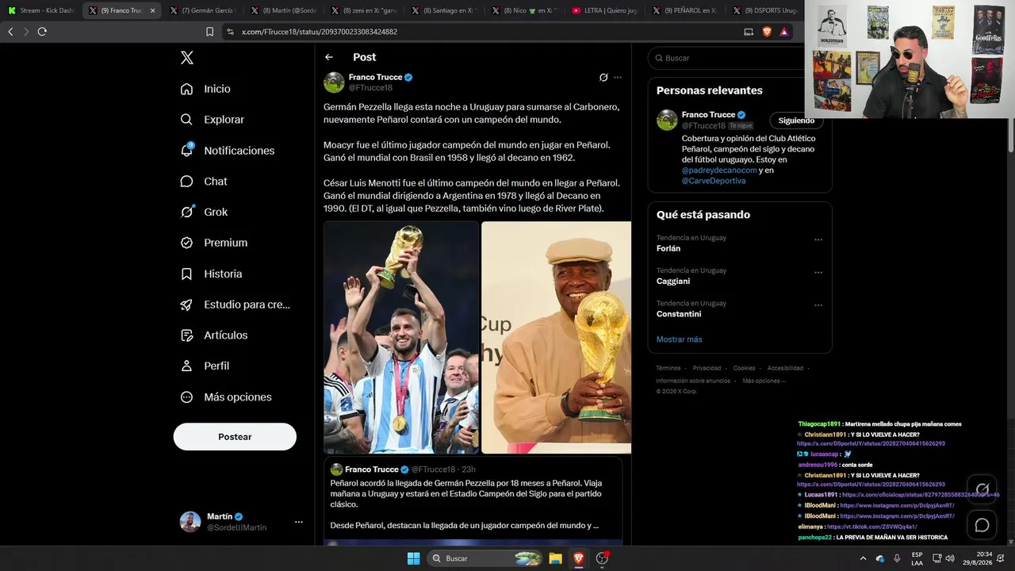Open the photo of man holding trophy
1015x571 pixels.
click(556, 337)
